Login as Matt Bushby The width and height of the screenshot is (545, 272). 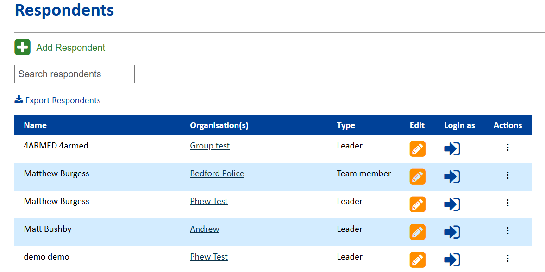tap(452, 232)
